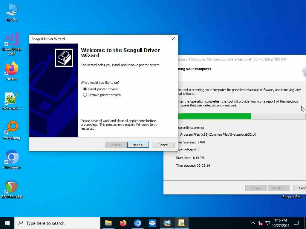Click Cancel in Seagull Driver Wizard
This screenshot has height=229, width=306.
tap(163, 145)
